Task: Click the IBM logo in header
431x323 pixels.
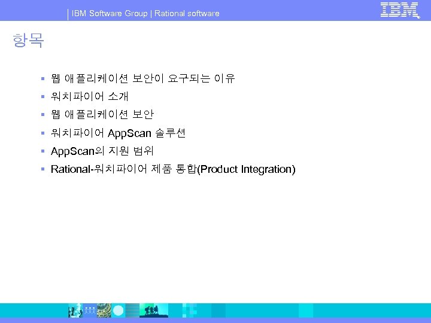Action: tap(400, 10)
